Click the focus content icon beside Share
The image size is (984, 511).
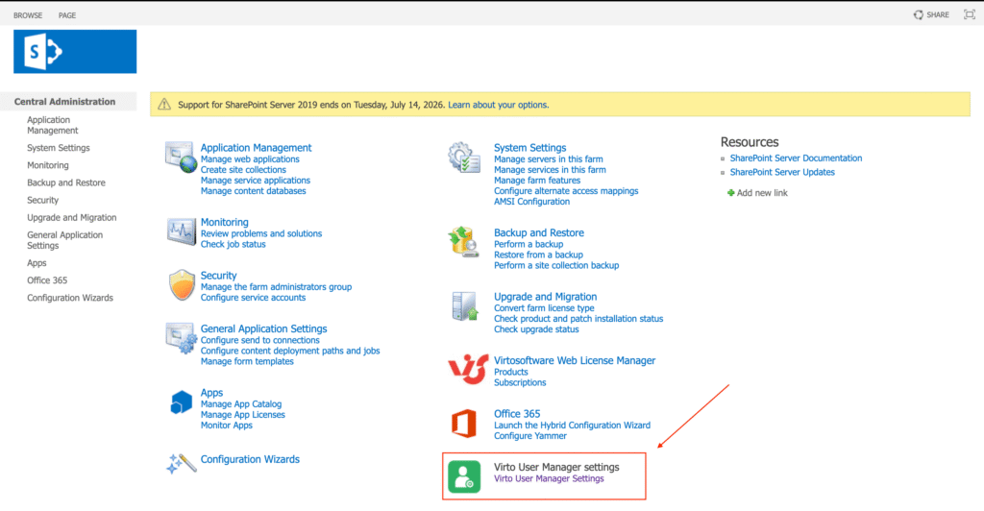click(x=969, y=14)
